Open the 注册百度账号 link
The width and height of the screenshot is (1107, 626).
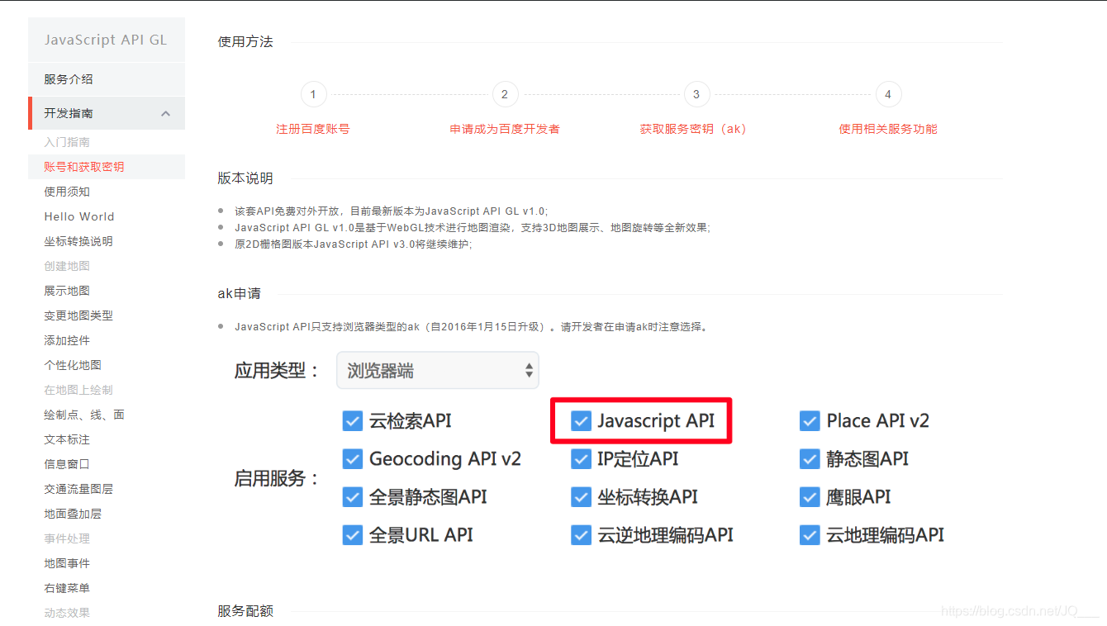[x=313, y=129]
